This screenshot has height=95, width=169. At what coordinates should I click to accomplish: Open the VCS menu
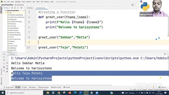tap(42, 2)
